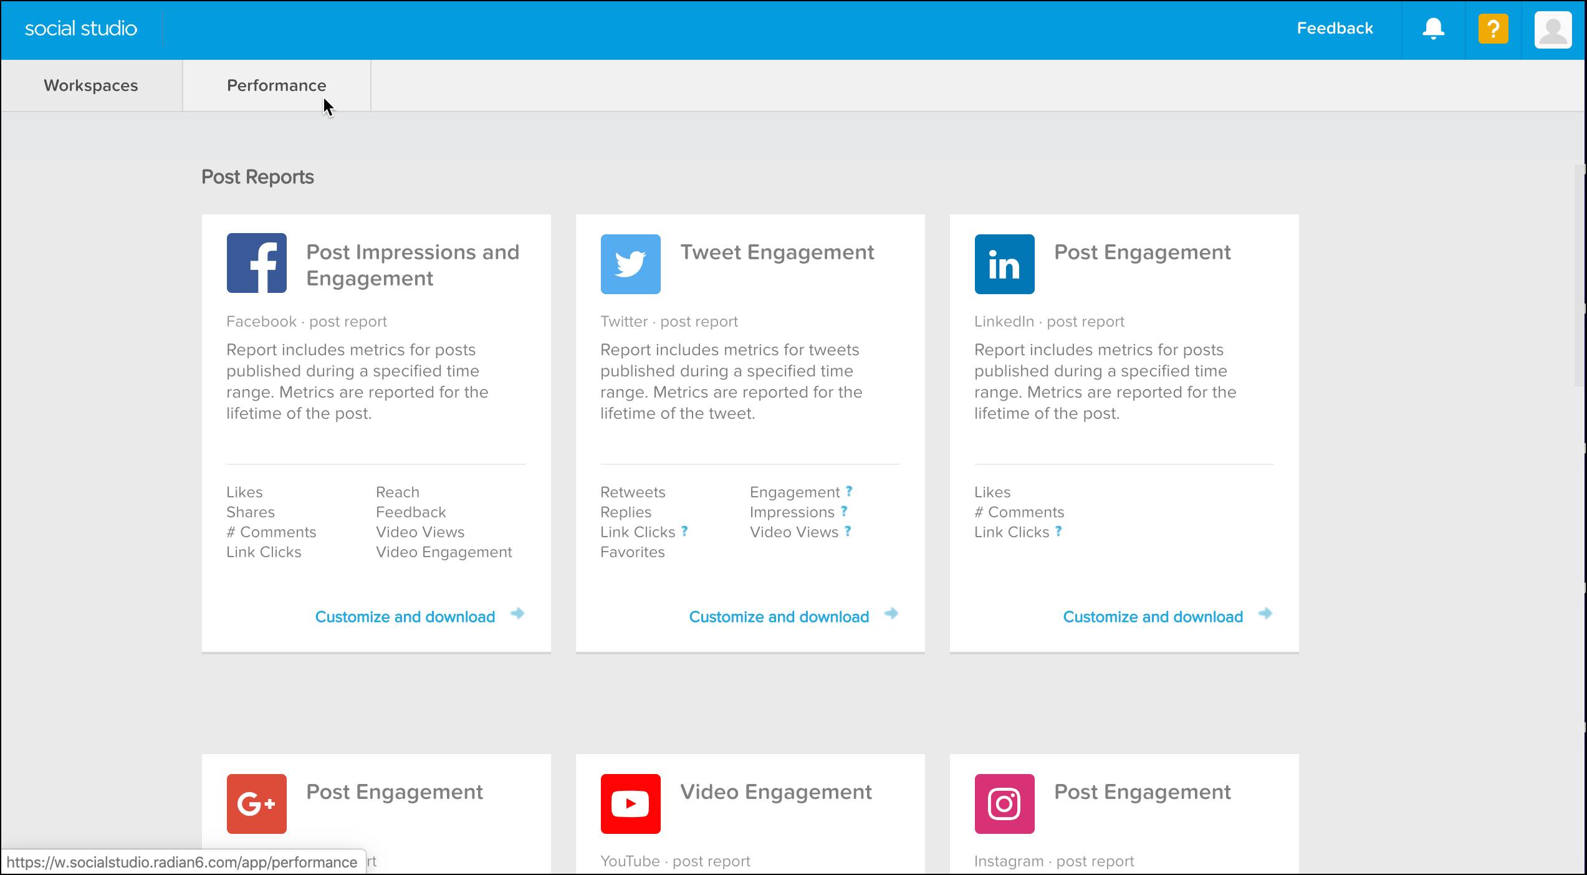Open the notifications bell
Image resolution: width=1587 pixels, height=875 pixels.
(x=1433, y=29)
